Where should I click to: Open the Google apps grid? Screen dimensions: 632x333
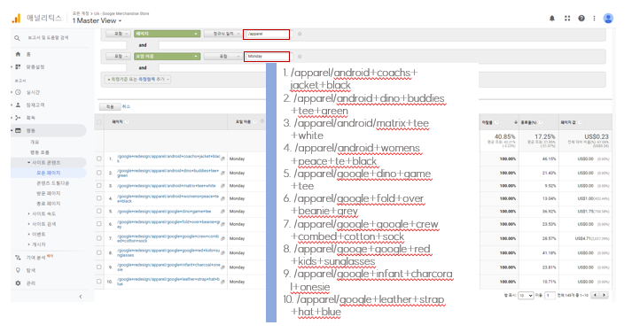pyautogui.click(x=567, y=18)
